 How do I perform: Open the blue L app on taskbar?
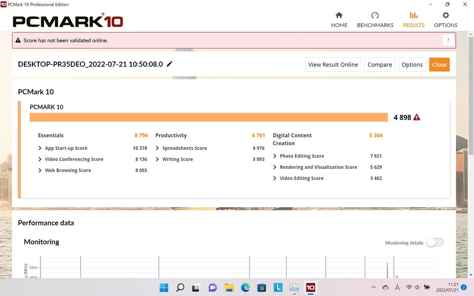tap(278, 288)
